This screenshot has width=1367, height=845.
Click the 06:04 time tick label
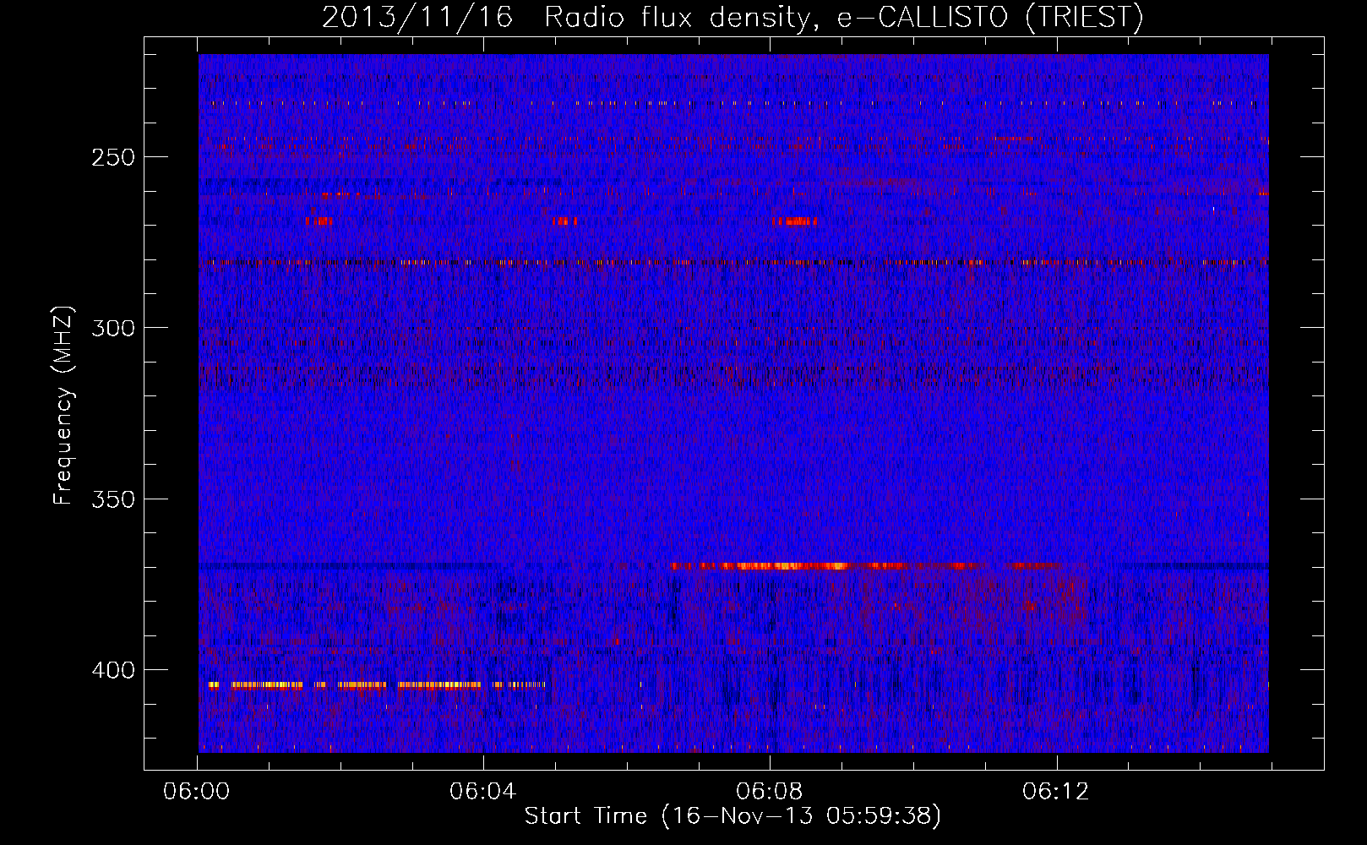(x=483, y=792)
